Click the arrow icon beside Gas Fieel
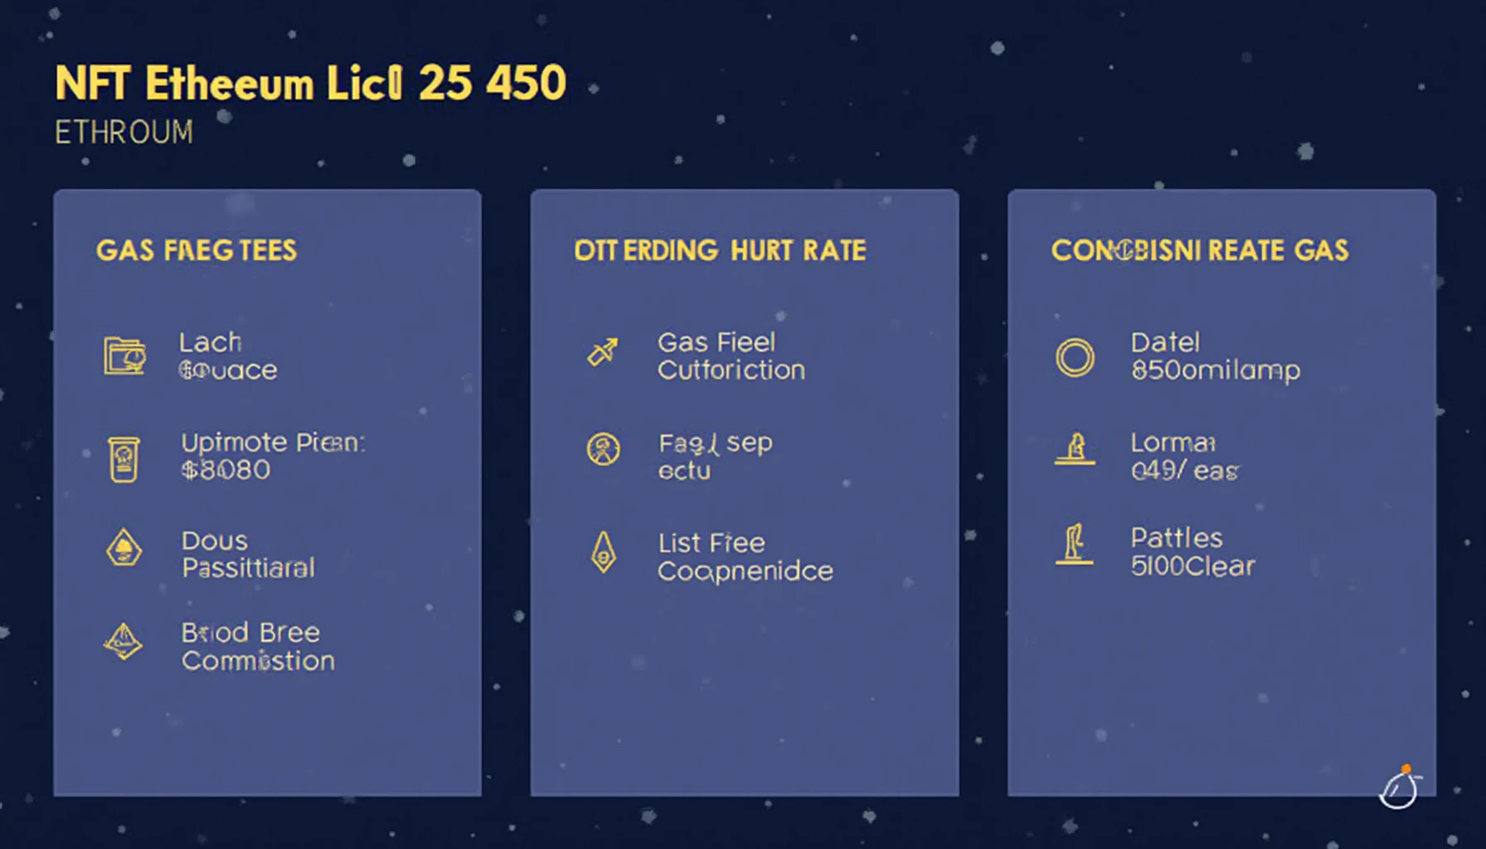This screenshot has width=1486, height=849. pyautogui.click(x=603, y=352)
